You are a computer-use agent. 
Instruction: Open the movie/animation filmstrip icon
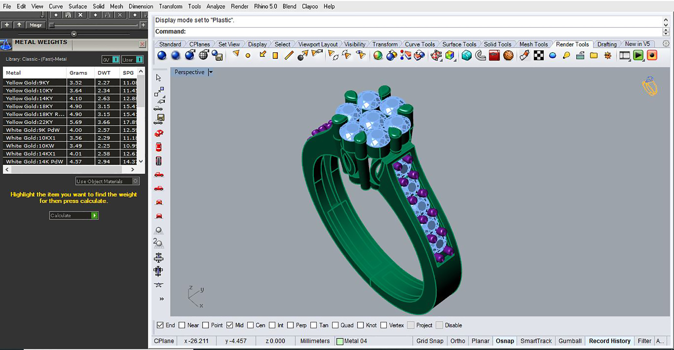[x=624, y=55]
